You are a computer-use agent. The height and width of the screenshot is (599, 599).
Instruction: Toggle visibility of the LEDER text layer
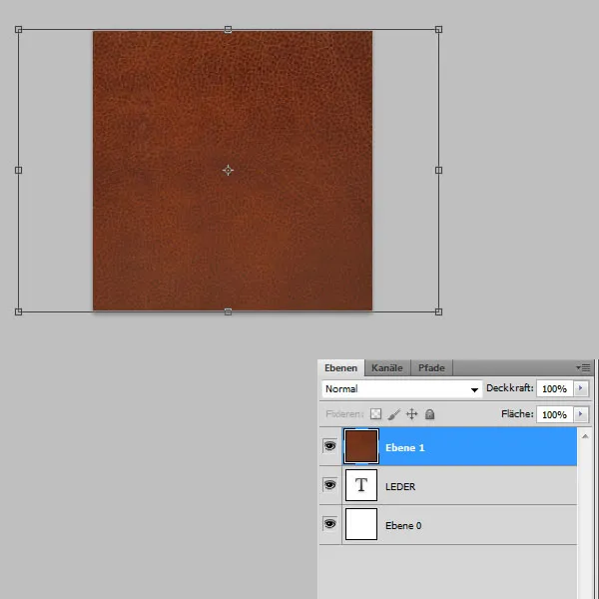[x=329, y=485]
